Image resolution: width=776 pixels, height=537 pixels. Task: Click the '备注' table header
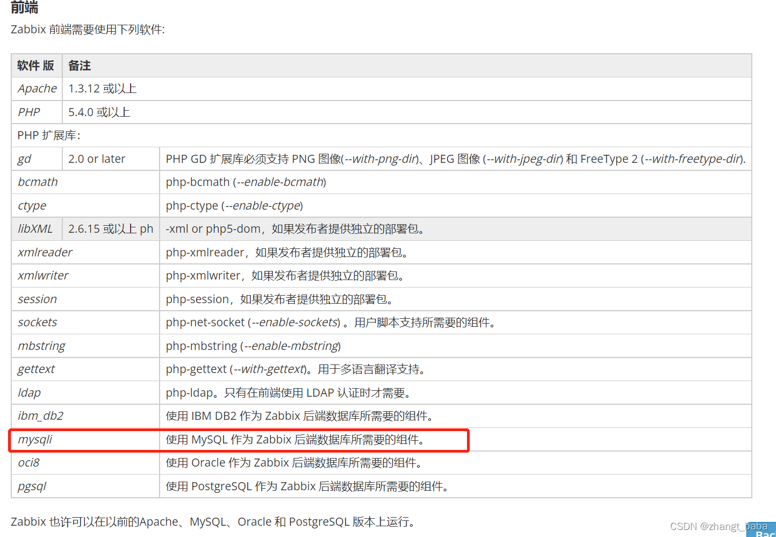pos(407,66)
